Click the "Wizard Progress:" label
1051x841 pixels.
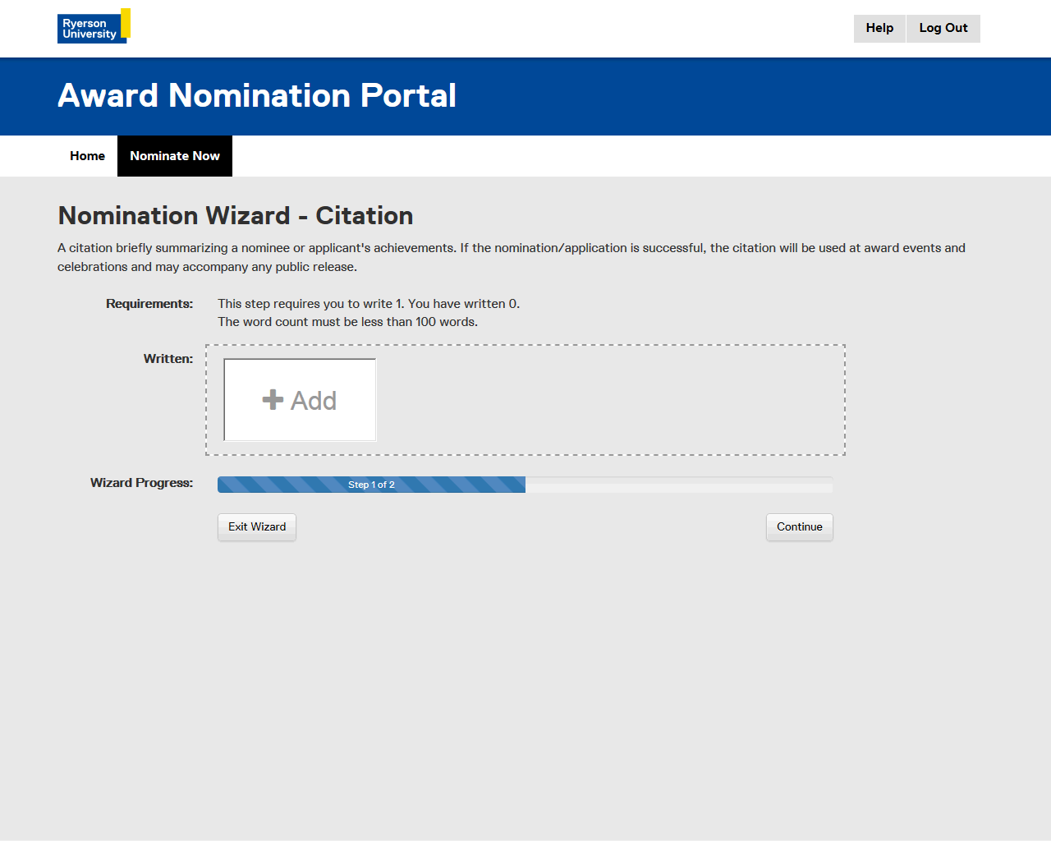pyautogui.click(x=141, y=483)
